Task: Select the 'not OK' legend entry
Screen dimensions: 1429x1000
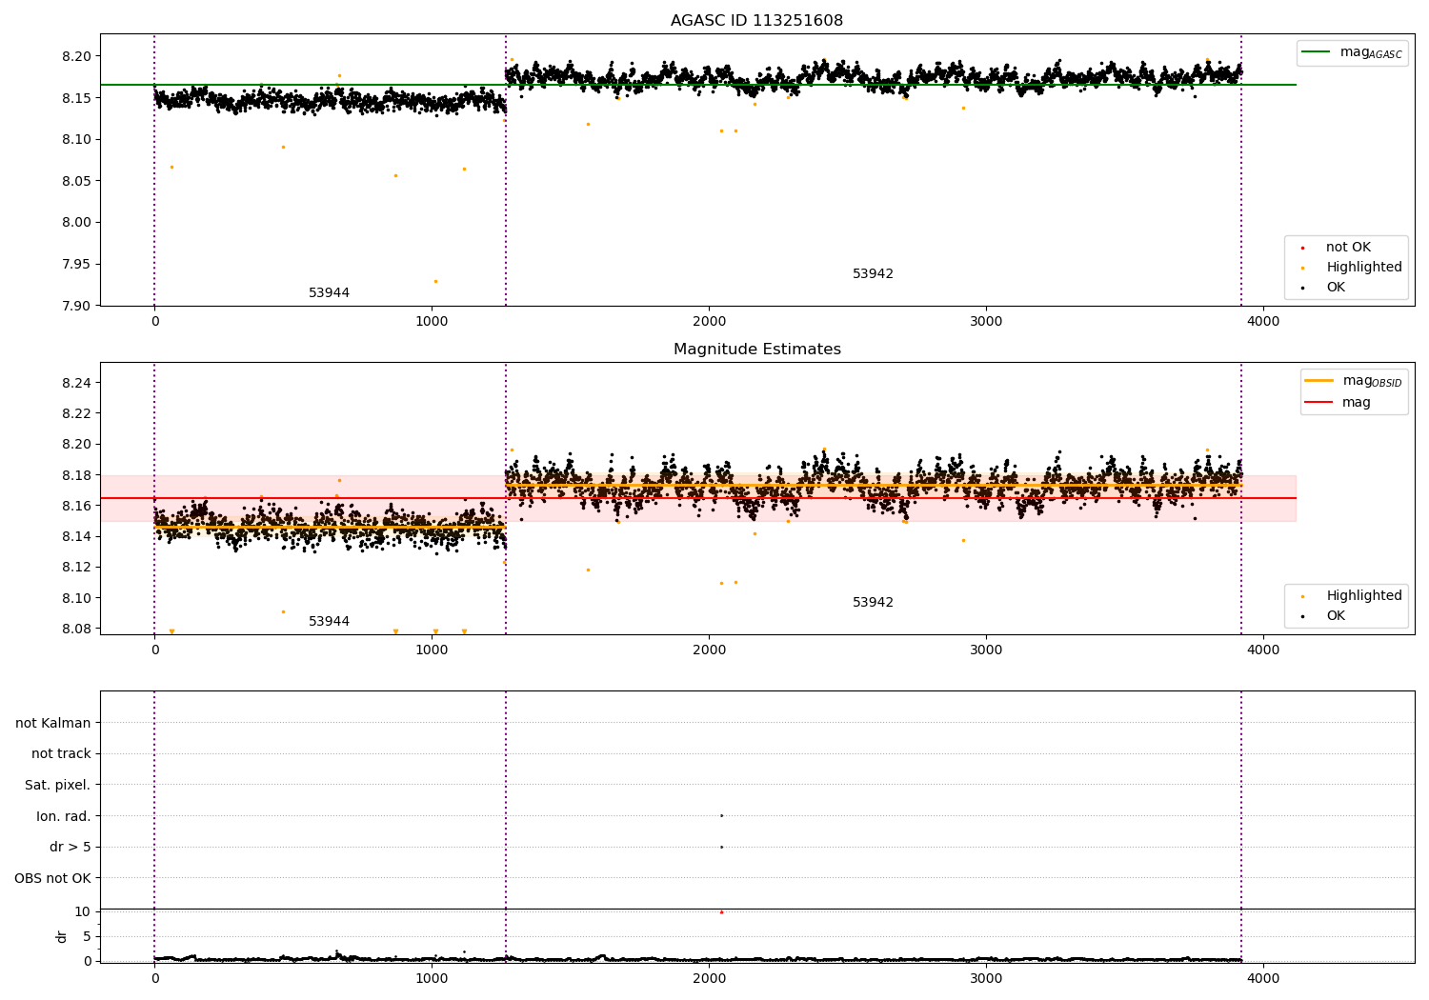Action: click(x=1348, y=248)
